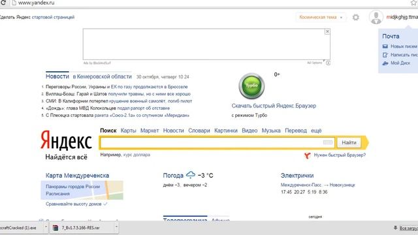Open menu arrow for the CraftCracked exe download
Viewport: 418px width, 235px height.
click(46, 228)
